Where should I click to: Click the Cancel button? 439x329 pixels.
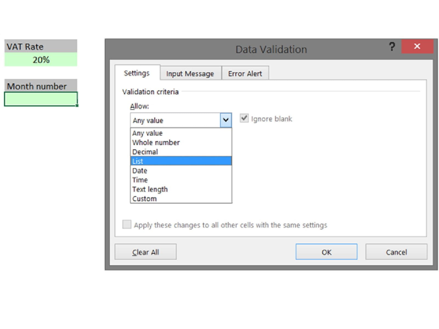396,252
